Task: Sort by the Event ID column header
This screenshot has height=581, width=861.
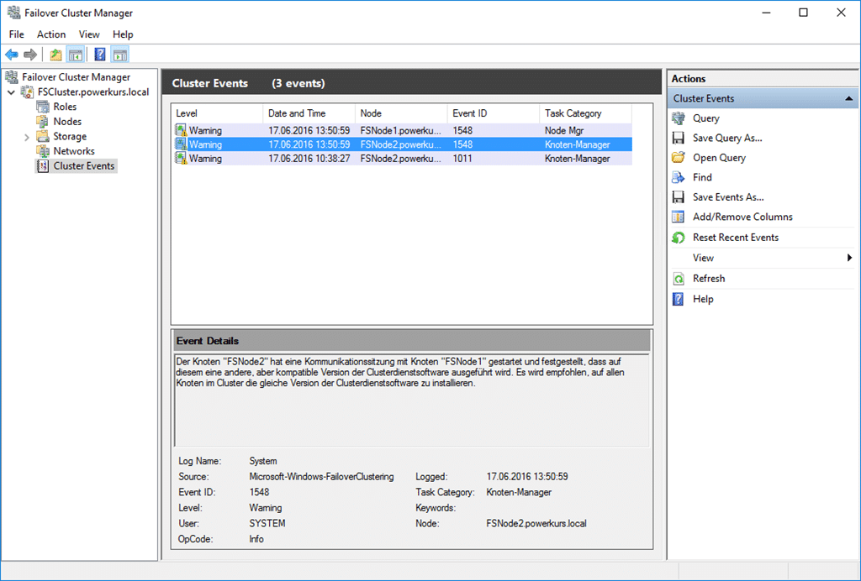Action: (x=494, y=113)
